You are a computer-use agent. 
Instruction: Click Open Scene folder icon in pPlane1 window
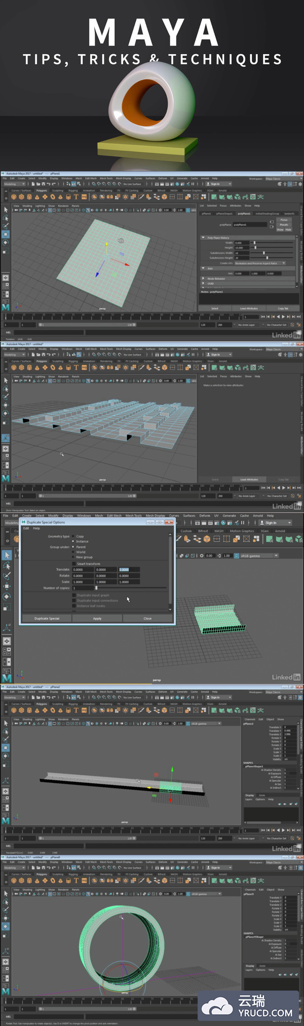tap(38, 184)
